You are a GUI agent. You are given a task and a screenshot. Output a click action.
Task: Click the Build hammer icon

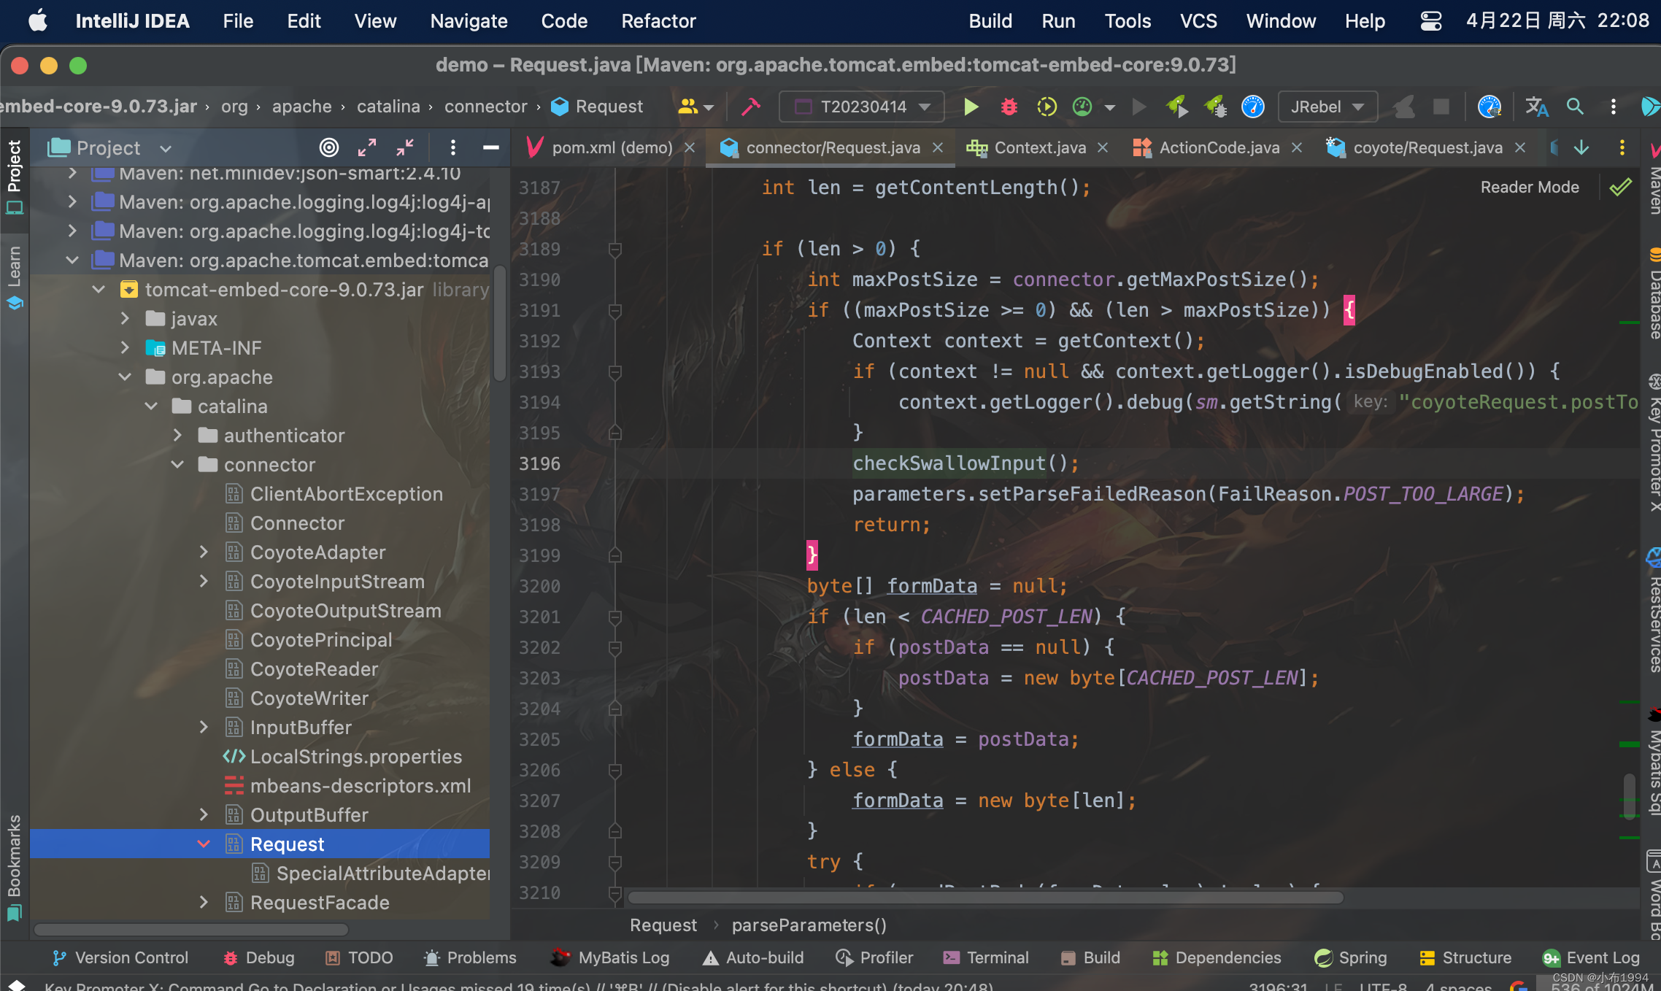tap(750, 107)
